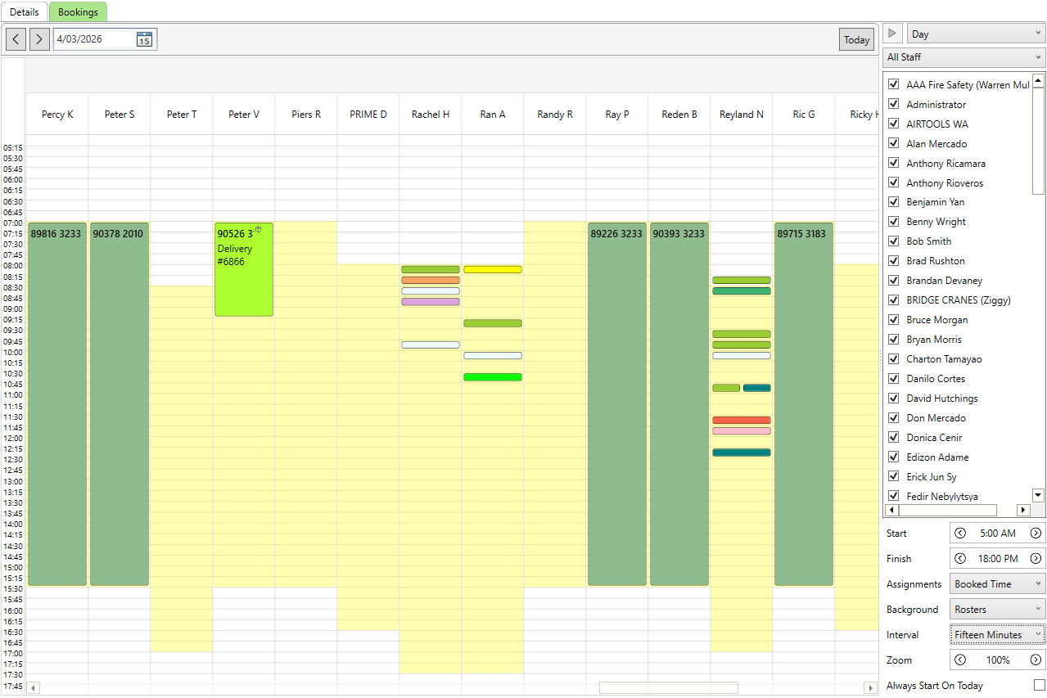Click the horizontal schedule scrollbar thumb
Screen dimensions: 1047x698
(668, 688)
